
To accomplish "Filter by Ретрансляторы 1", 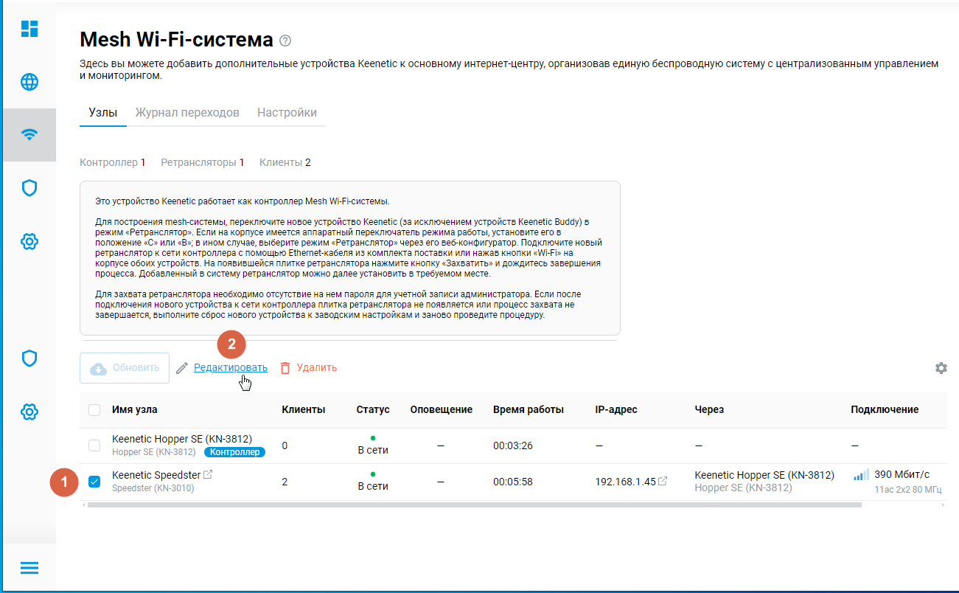I will tap(203, 162).
